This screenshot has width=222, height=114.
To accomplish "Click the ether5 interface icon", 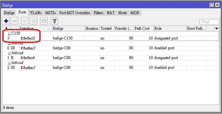I will pyautogui.click(x=23, y=68).
